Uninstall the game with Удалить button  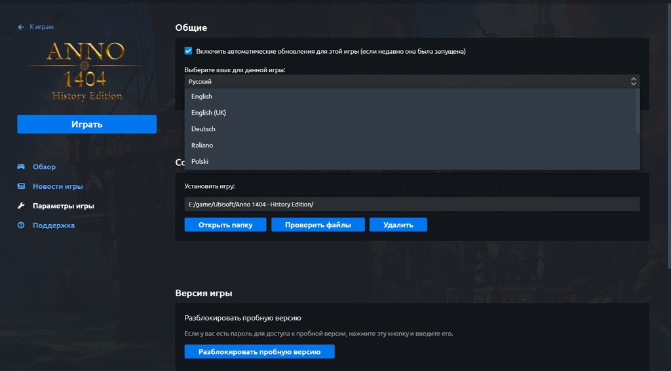[398, 225]
